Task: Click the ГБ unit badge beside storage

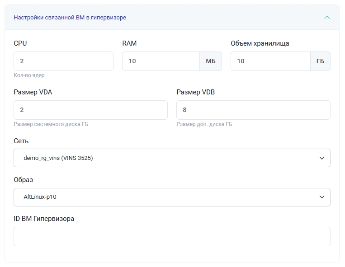Action: pyautogui.click(x=320, y=61)
